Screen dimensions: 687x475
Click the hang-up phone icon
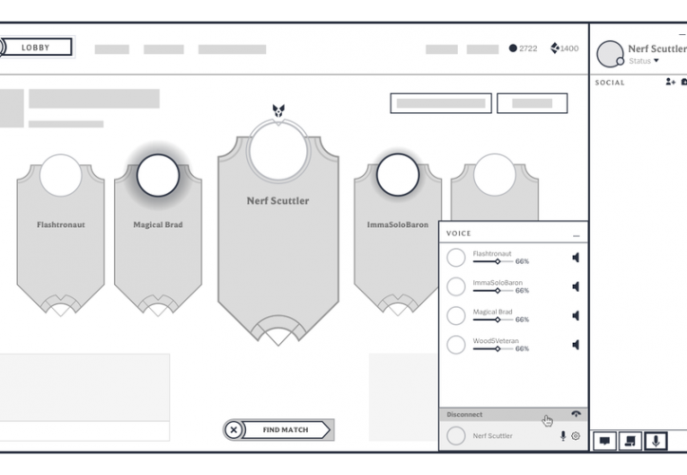[576, 414]
